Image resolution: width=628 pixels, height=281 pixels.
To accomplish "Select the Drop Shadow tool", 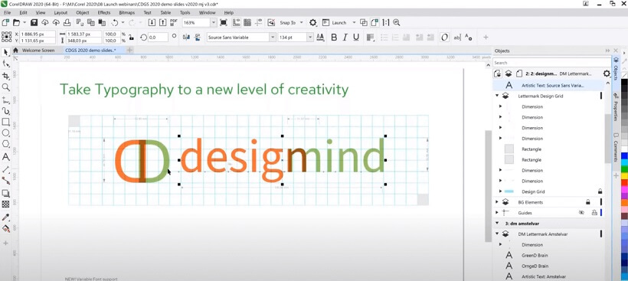I will tap(5, 194).
